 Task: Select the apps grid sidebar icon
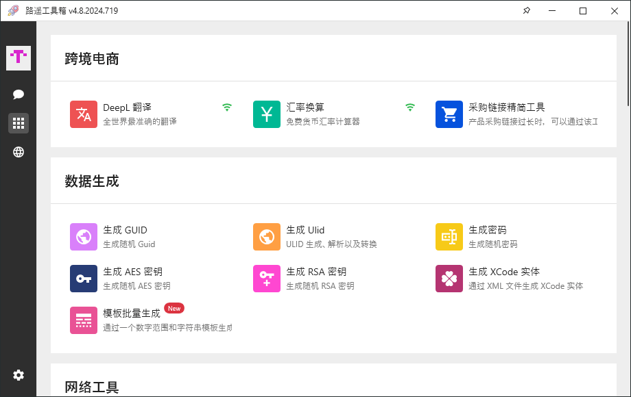(19, 123)
